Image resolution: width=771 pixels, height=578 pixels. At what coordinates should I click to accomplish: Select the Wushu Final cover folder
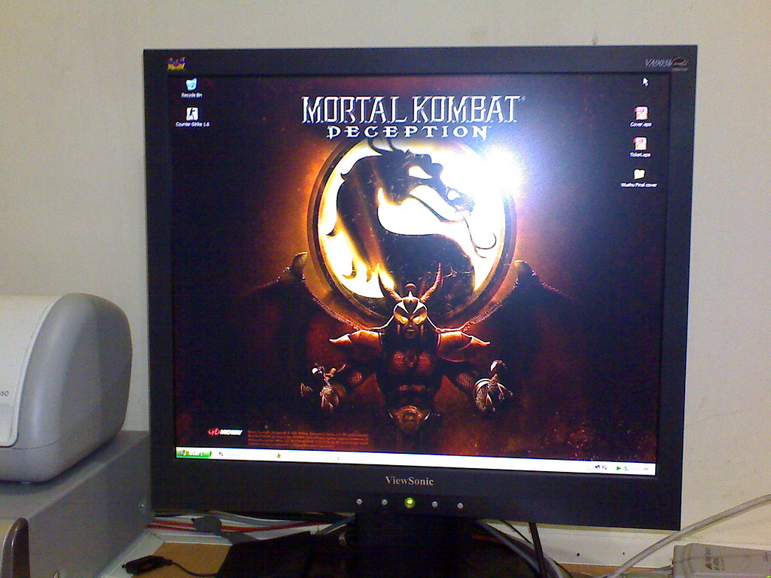pyautogui.click(x=639, y=174)
